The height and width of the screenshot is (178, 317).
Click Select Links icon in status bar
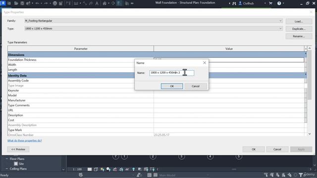(x=266, y=175)
